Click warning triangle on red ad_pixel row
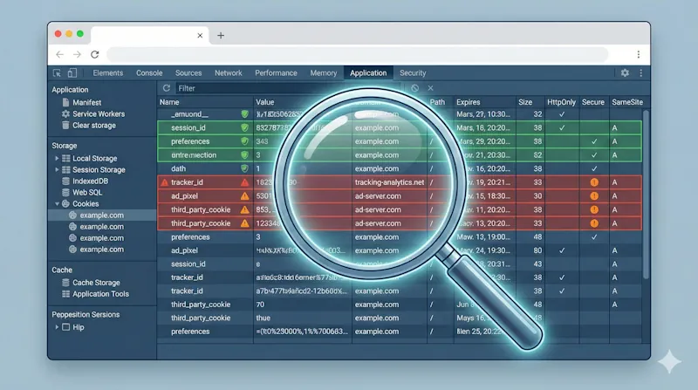This screenshot has width=698, height=390. pyautogui.click(x=245, y=196)
